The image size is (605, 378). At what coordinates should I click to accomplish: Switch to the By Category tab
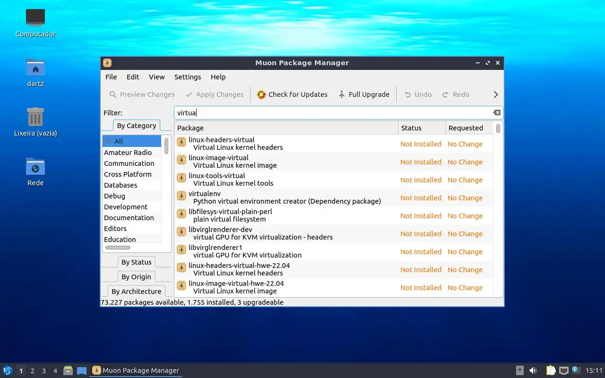pos(136,126)
